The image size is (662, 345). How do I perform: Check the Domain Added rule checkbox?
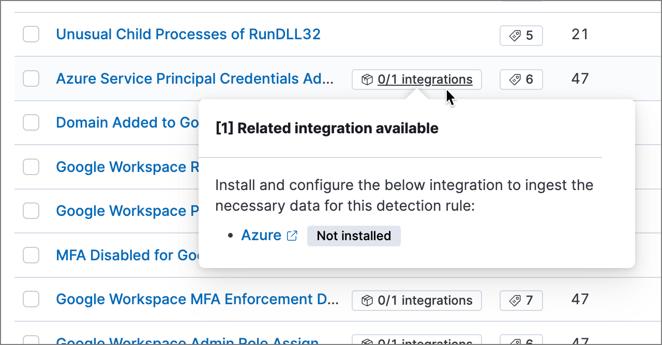coord(31,122)
